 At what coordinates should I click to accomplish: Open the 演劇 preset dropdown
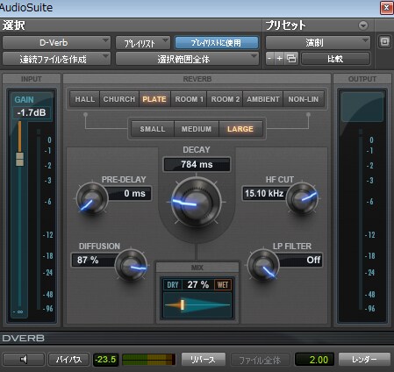click(x=318, y=43)
